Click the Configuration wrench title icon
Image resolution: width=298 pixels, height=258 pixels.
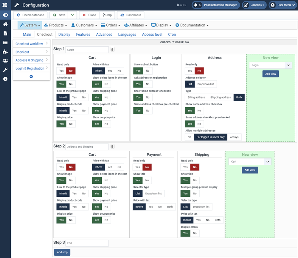point(17,5)
